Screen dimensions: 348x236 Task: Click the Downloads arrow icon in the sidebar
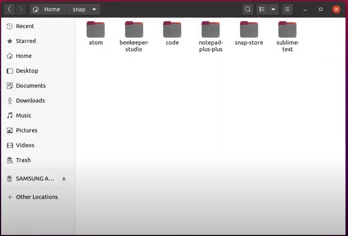(x=10, y=101)
